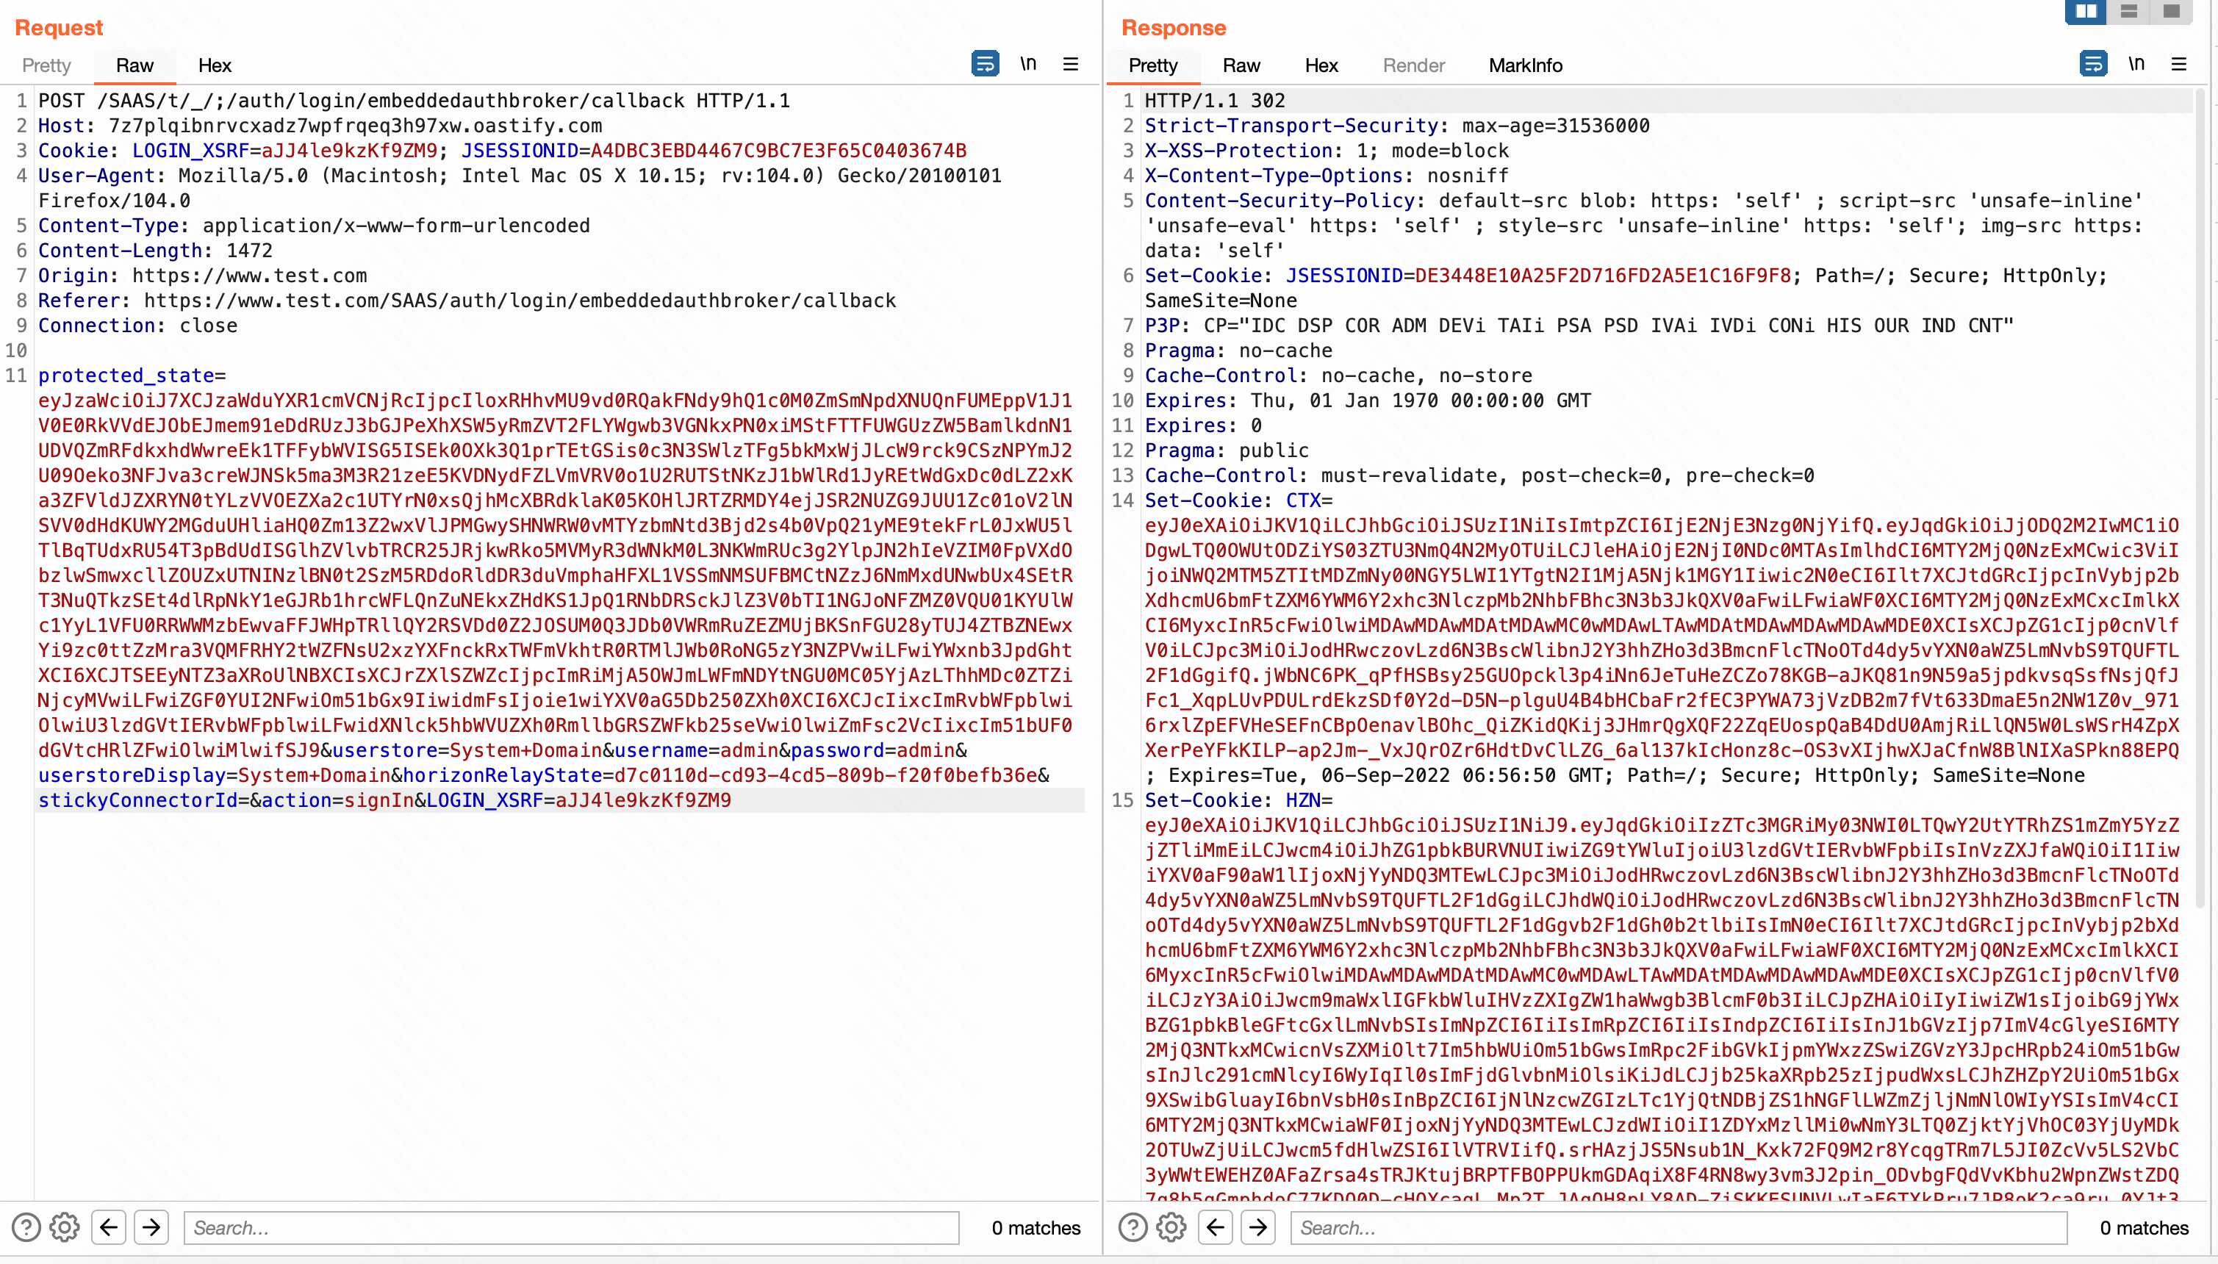Click the horizonRelayState parameter name
2218x1264 pixels.
pyautogui.click(x=503, y=776)
